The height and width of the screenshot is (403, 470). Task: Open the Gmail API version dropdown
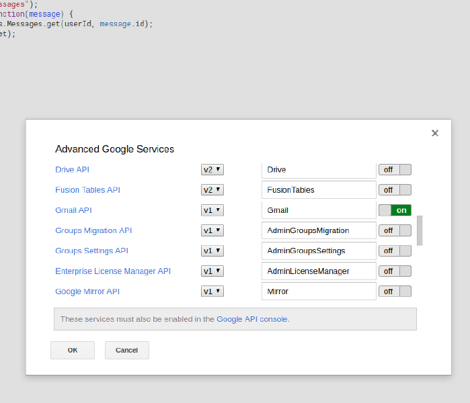(x=212, y=210)
